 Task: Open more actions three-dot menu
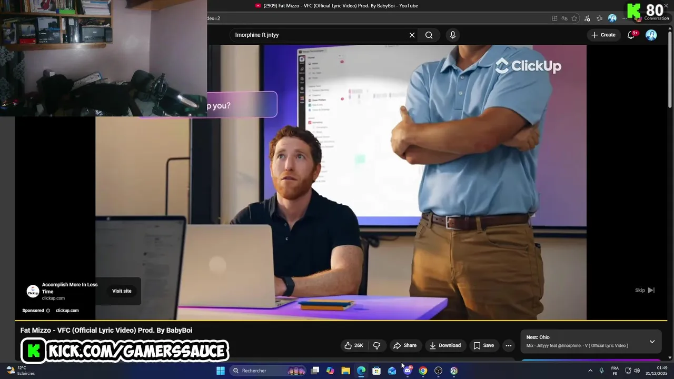[x=508, y=345]
